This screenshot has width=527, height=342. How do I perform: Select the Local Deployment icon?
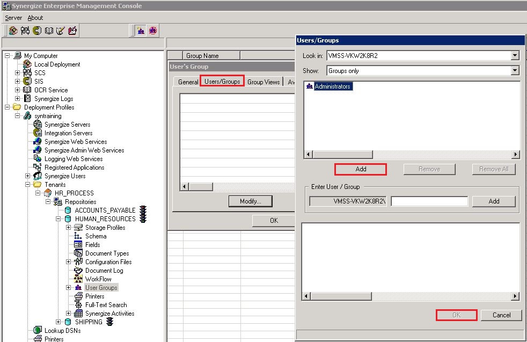point(27,64)
